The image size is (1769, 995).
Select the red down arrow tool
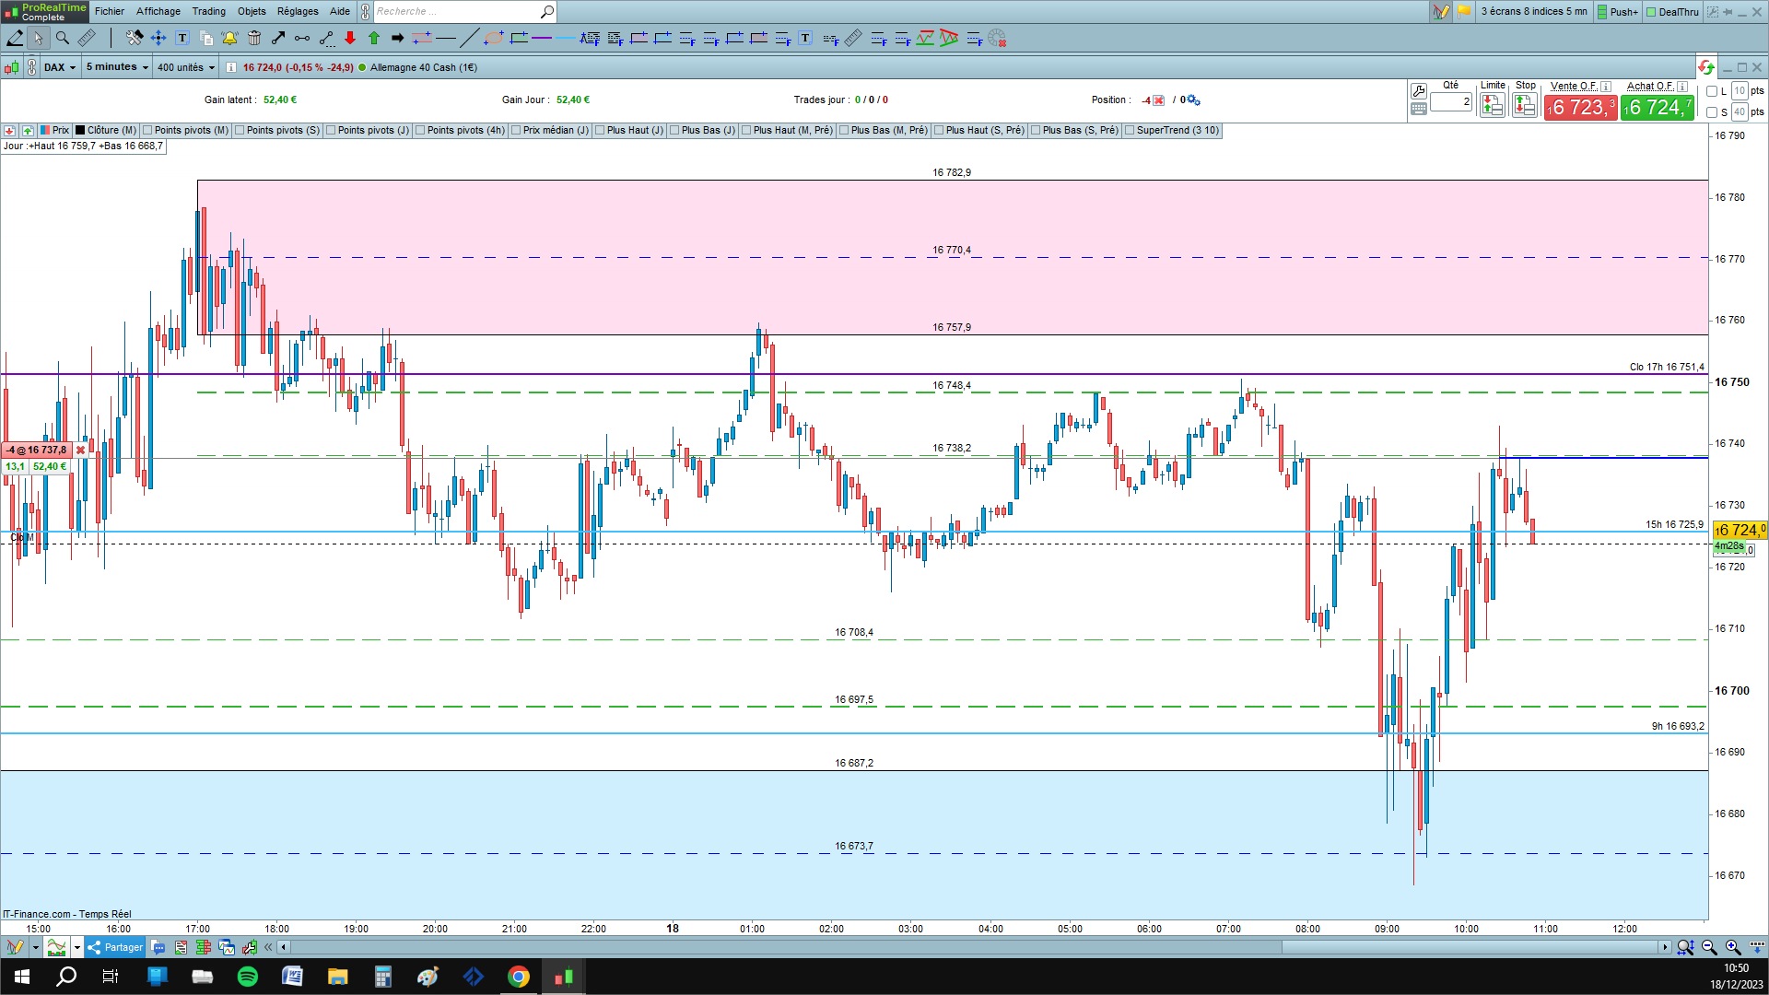coord(350,38)
